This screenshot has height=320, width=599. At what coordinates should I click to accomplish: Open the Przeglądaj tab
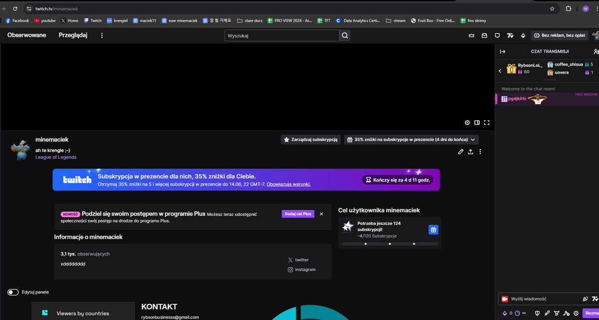pos(73,35)
